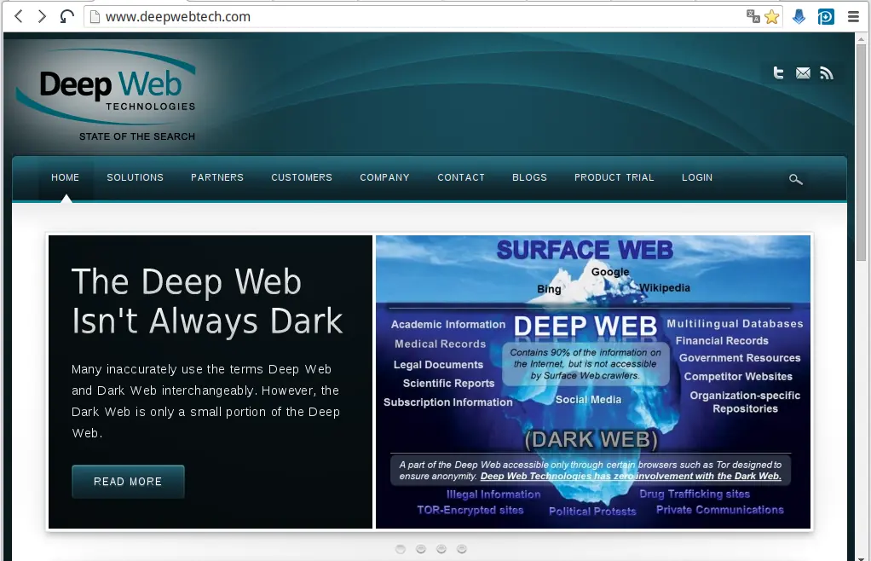The width and height of the screenshot is (871, 561).
Task: Open the Twitter icon in the site header
Action: click(779, 72)
